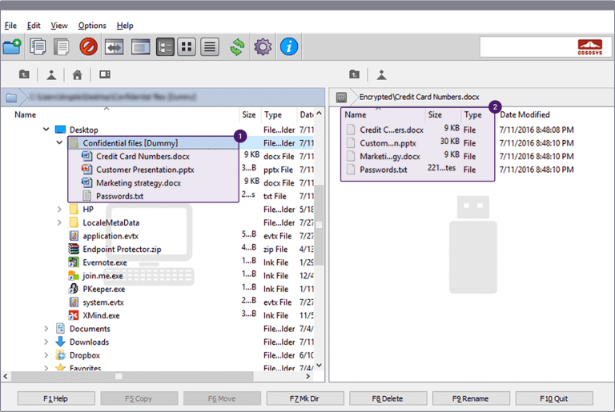Image resolution: width=615 pixels, height=412 pixels.
Task: Click the blue info icon
Action: tap(289, 46)
